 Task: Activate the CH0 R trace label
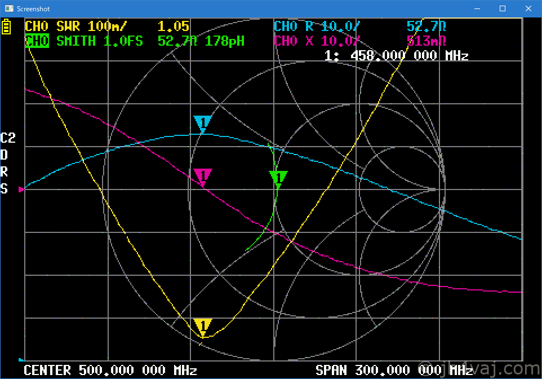[317, 27]
